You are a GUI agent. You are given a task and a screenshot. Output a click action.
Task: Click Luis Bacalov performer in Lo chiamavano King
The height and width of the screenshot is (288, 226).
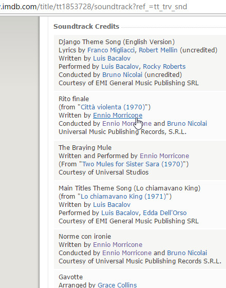120,213
